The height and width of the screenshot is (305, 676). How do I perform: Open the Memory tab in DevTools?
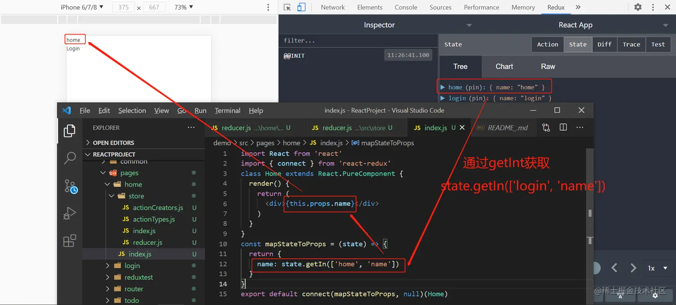point(523,7)
